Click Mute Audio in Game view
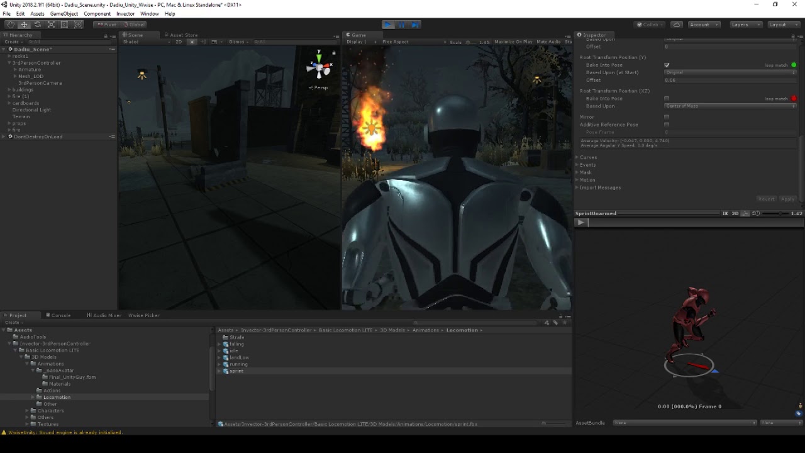 click(x=548, y=42)
